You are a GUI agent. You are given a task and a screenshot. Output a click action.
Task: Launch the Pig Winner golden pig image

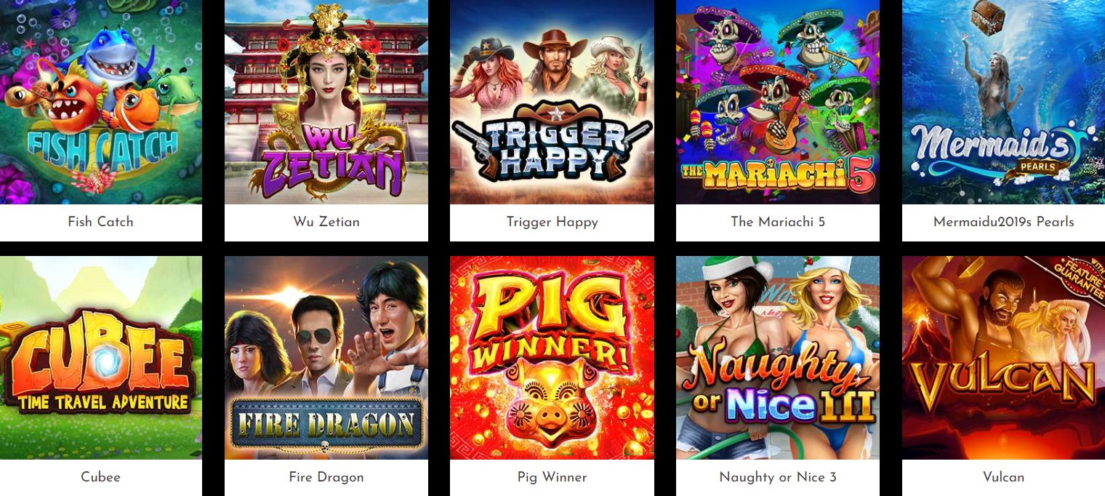coord(552,358)
